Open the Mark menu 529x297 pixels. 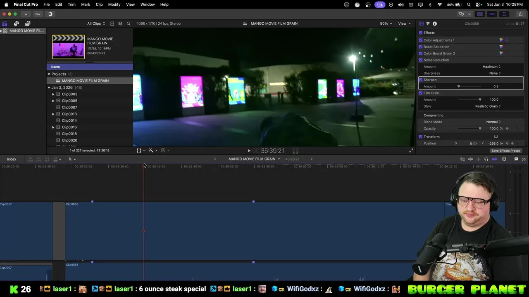[x=86, y=5]
